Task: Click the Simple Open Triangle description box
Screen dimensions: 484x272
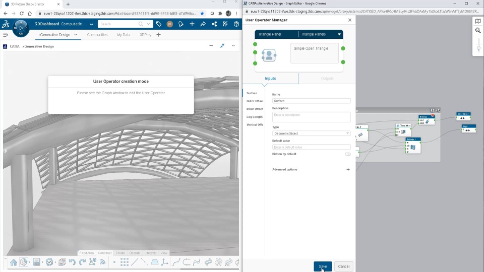Action: click(x=314, y=53)
